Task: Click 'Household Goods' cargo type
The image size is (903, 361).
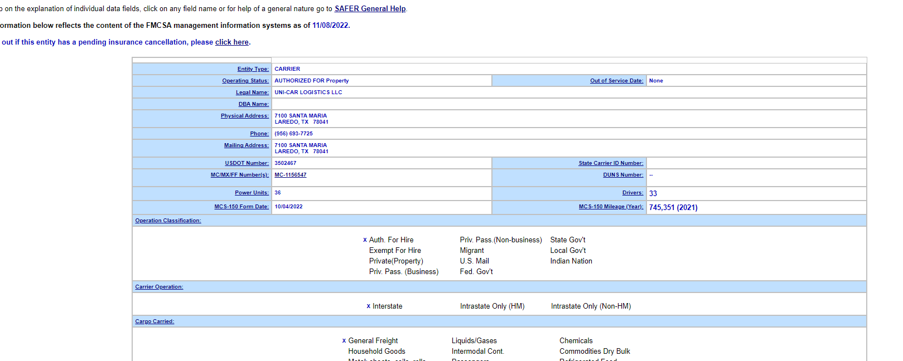Action: (x=376, y=352)
